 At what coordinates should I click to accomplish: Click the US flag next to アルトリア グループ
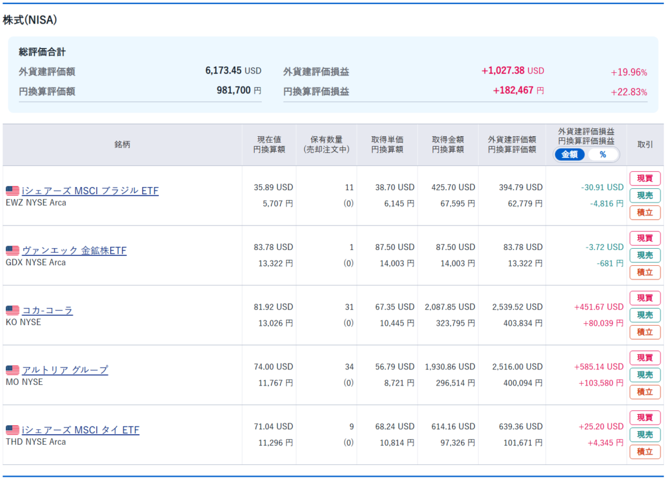click(x=12, y=370)
